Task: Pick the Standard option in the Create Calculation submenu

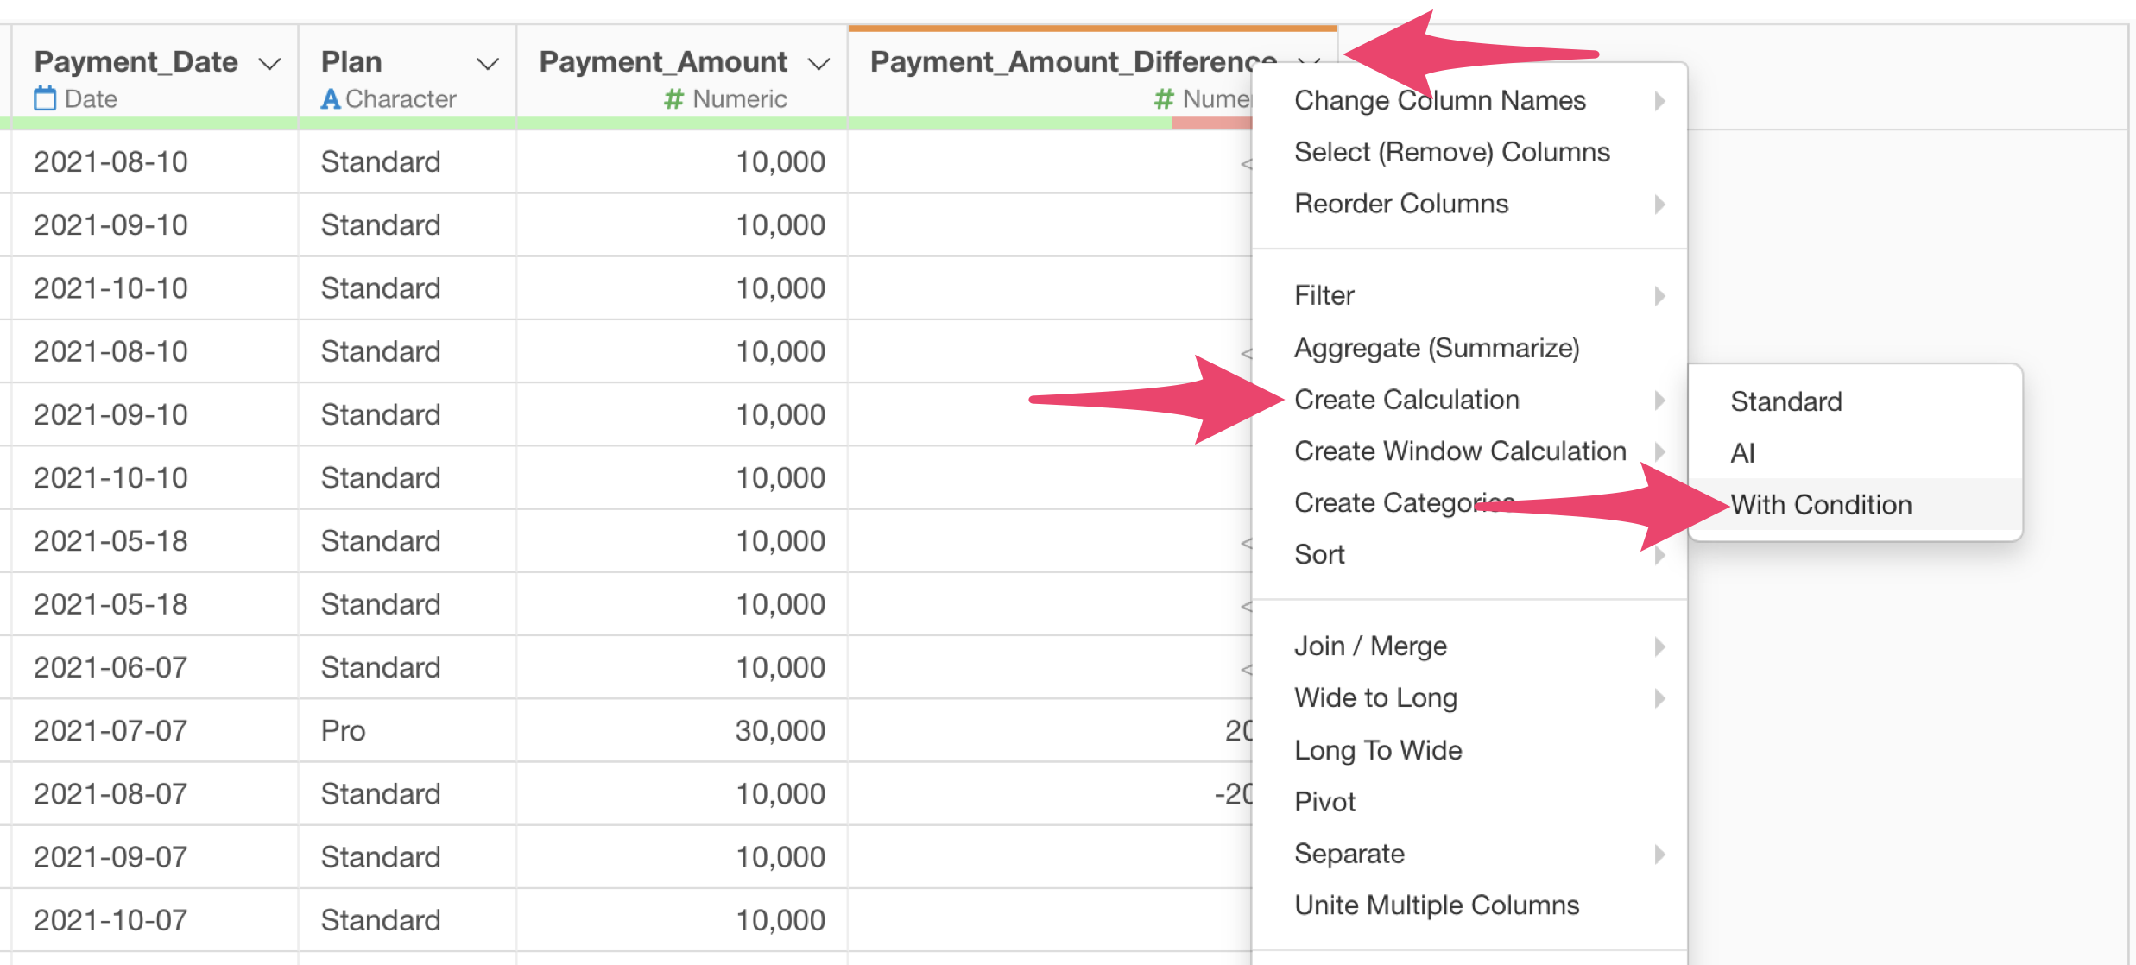Action: point(1785,401)
